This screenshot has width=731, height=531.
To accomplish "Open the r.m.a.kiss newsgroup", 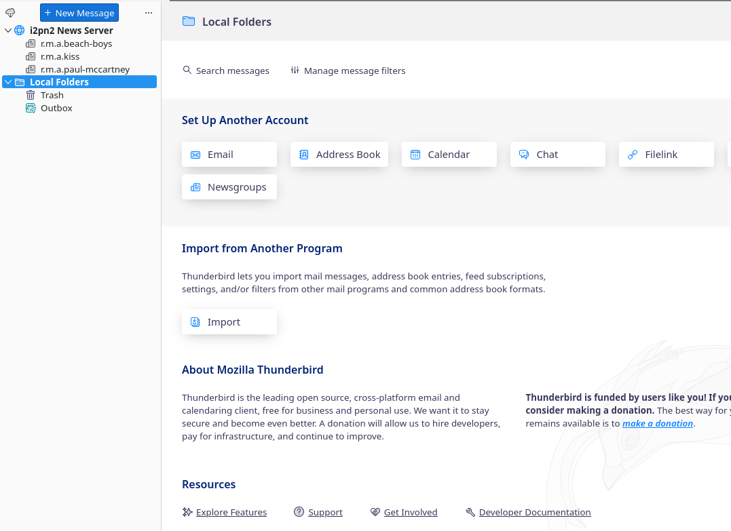I will 60,56.
